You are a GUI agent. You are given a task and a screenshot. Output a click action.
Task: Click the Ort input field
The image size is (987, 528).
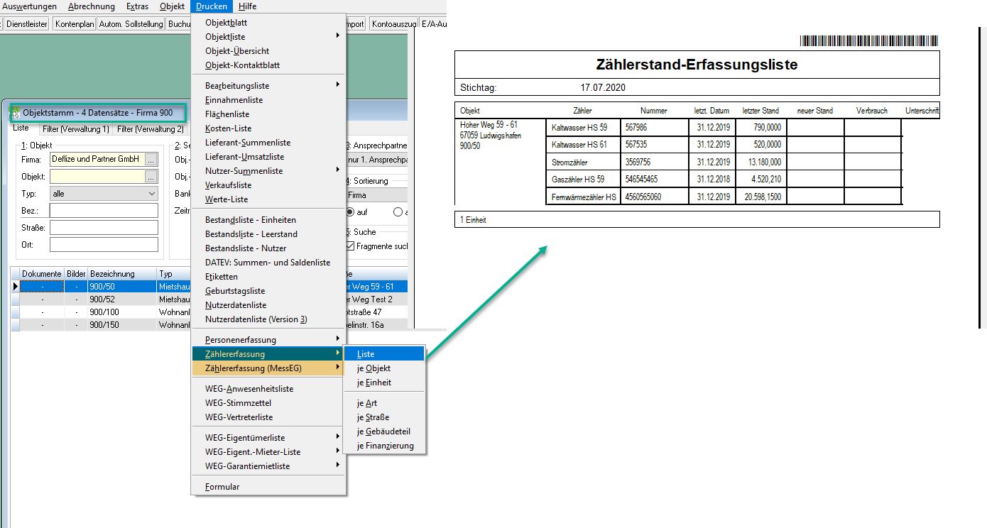[x=104, y=245]
